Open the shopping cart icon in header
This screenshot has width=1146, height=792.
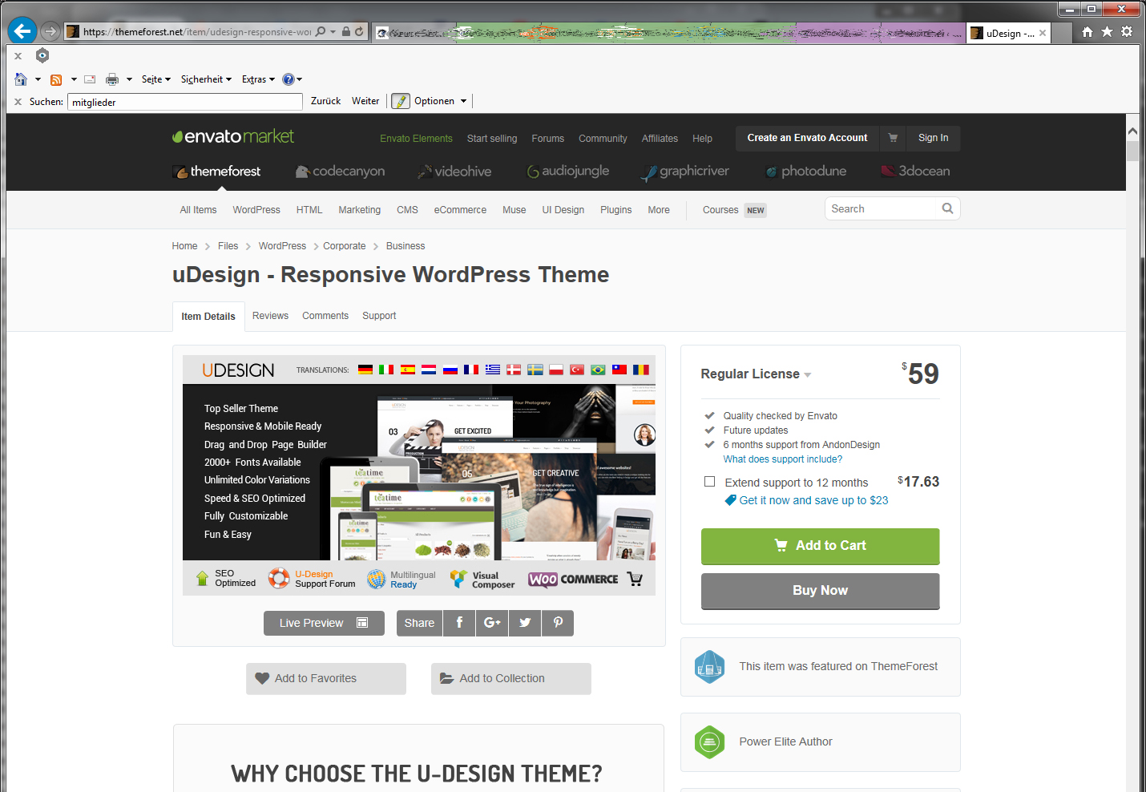[x=893, y=138]
